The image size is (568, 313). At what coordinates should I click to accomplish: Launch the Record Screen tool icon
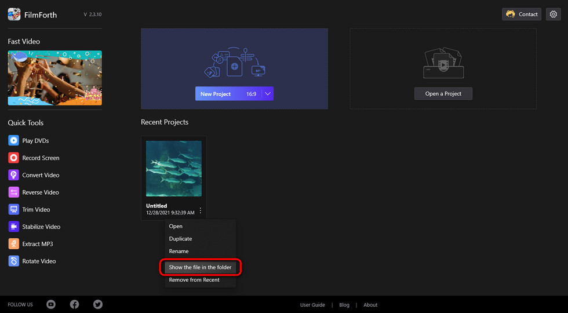[13, 158]
